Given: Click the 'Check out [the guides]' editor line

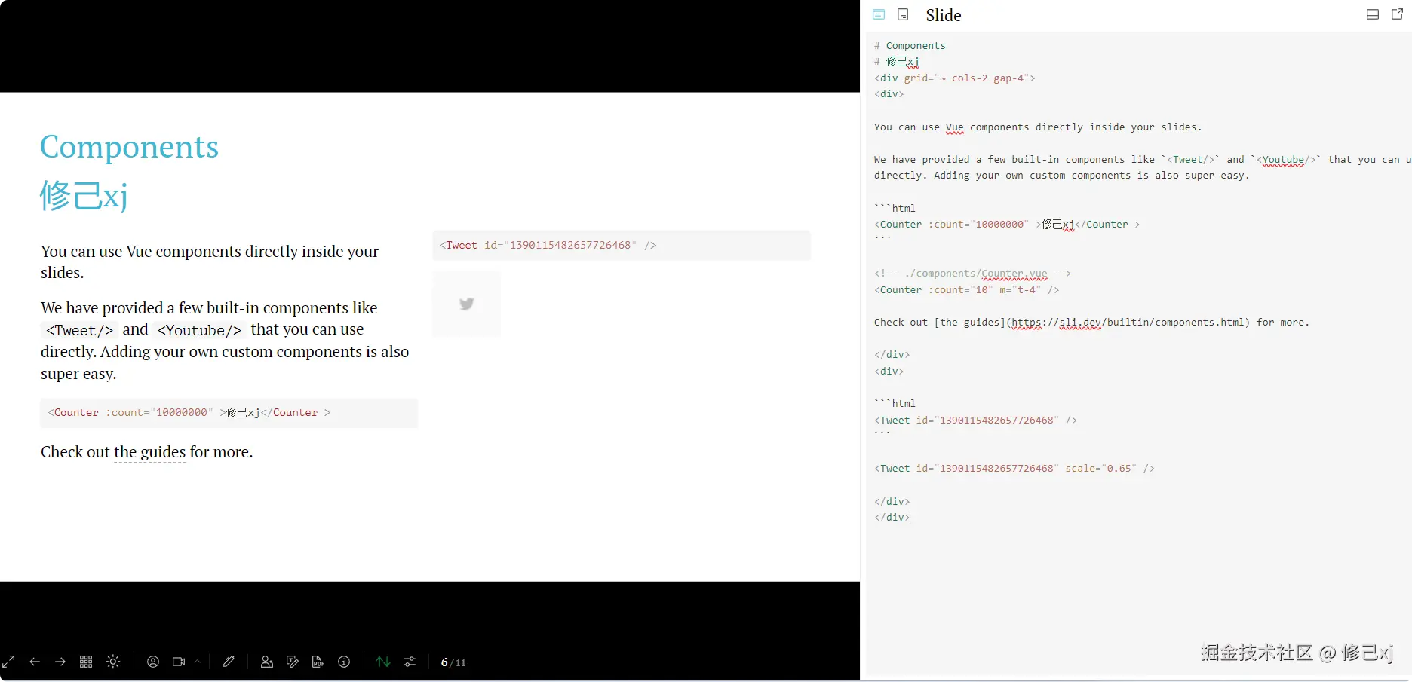Looking at the screenshot, I should (1091, 323).
